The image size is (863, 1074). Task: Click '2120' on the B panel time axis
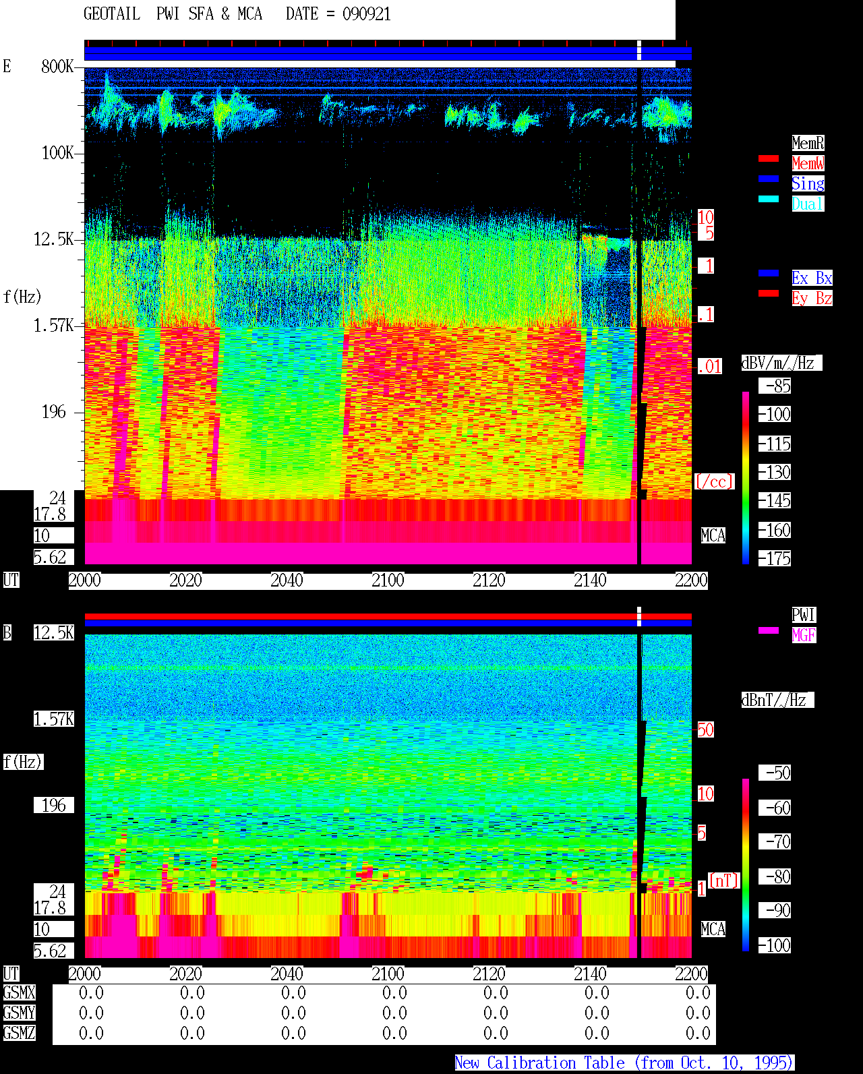point(489,974)
